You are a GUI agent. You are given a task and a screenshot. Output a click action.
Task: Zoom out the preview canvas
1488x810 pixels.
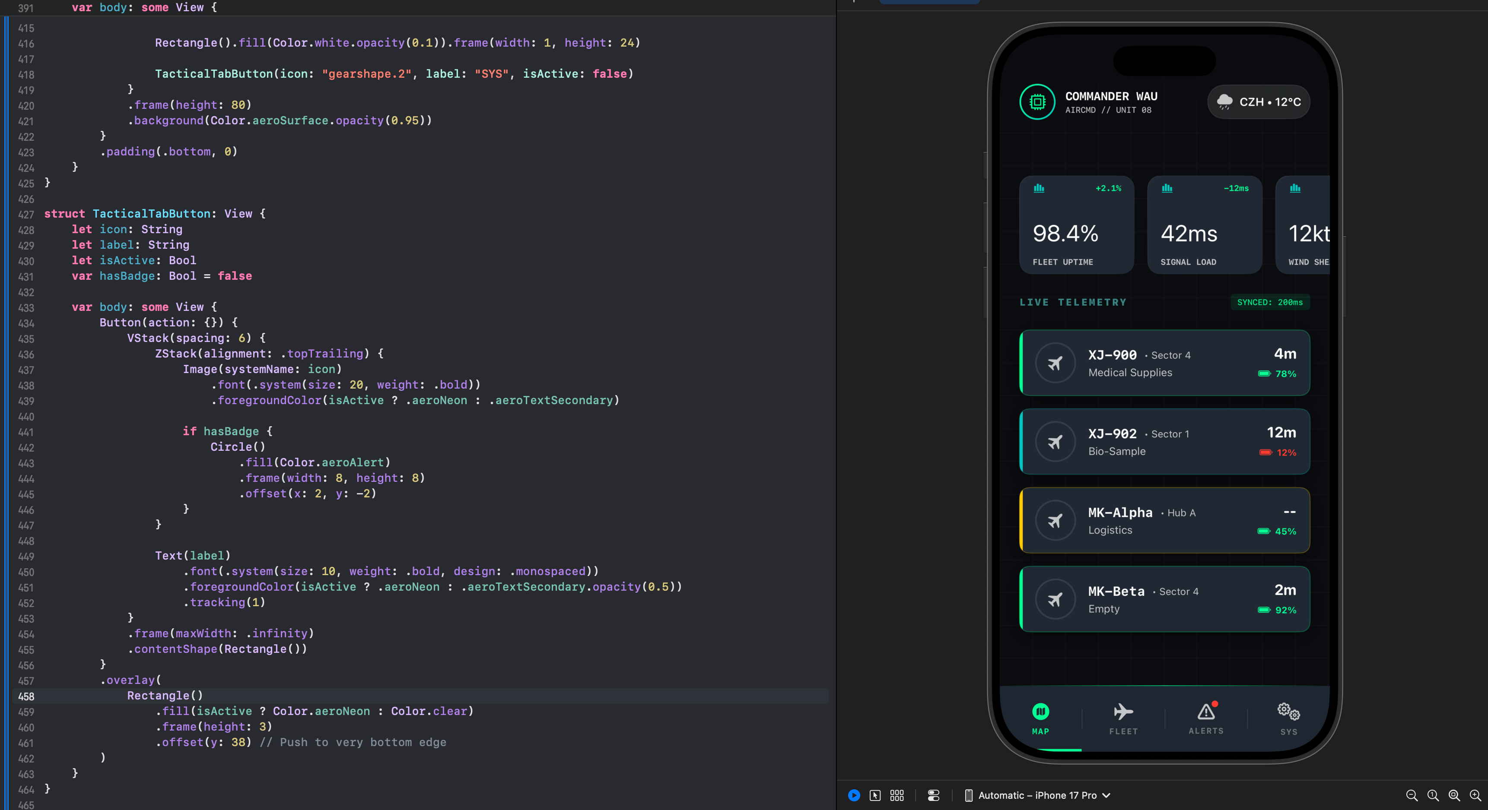click(x=1411, y=795)
